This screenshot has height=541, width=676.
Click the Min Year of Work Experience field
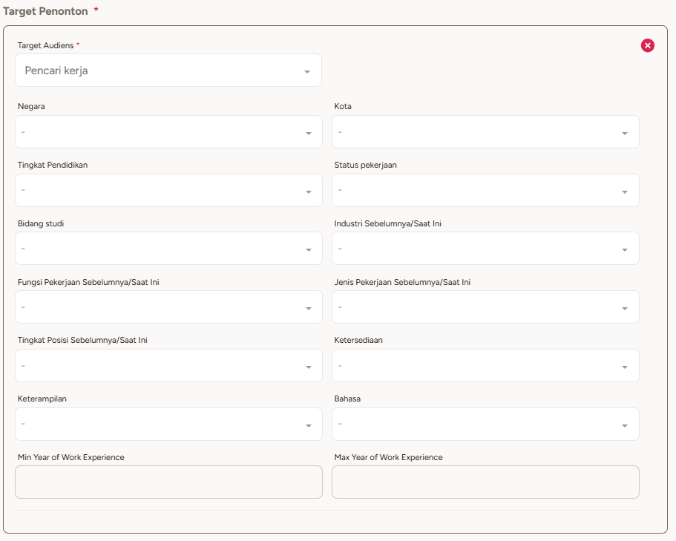(x=168, y=482)
